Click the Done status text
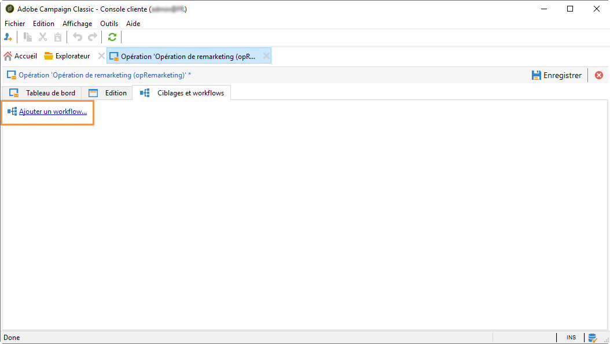 click(x=12, y=338)
